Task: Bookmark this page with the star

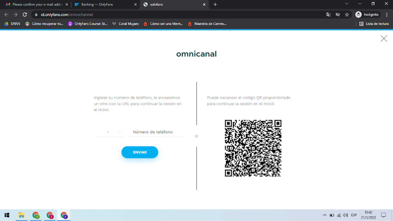Action: pos(347,14)
